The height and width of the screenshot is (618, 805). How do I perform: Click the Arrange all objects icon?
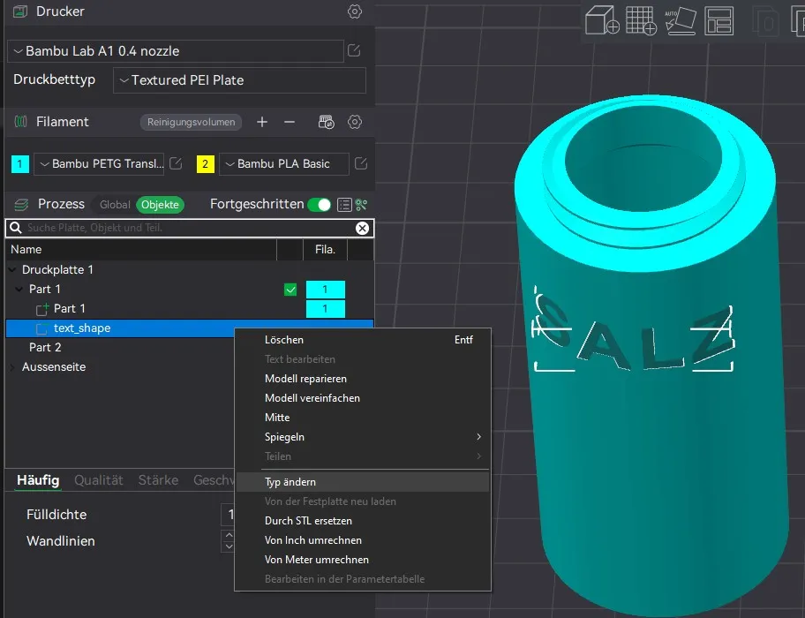(718, 20)
